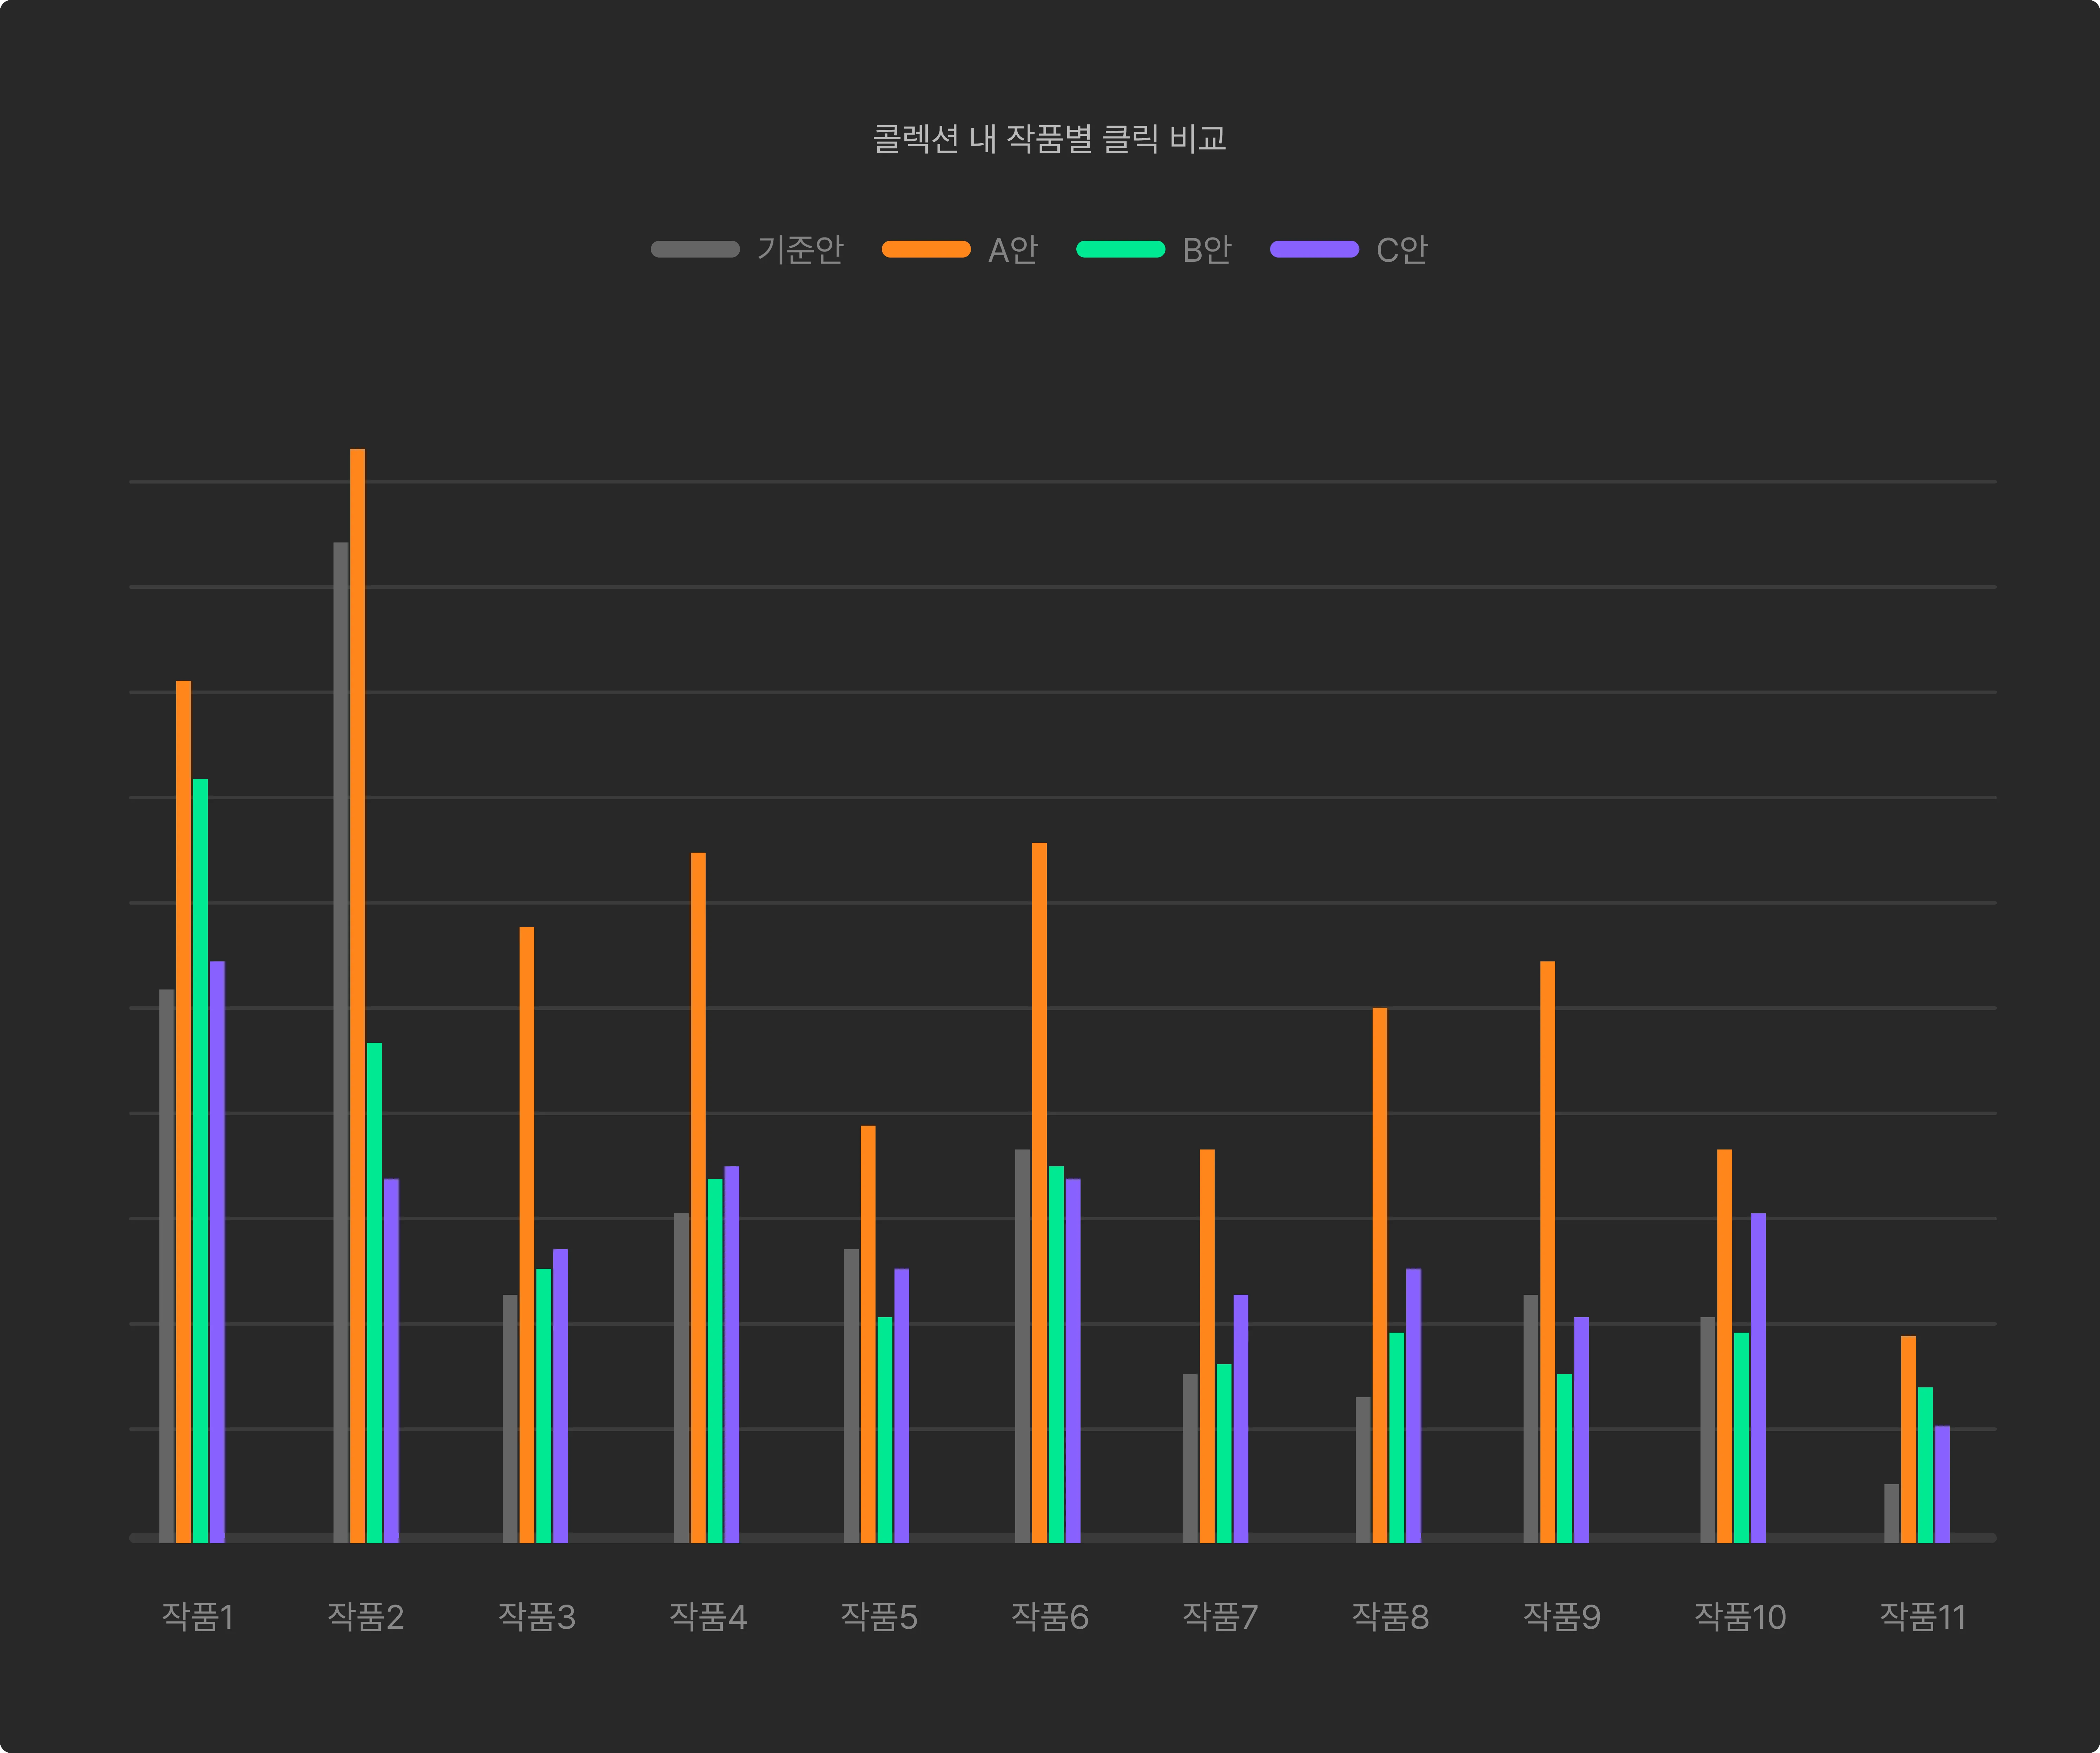Select the gray bar of 작품11
The image size is (2100, 1753).
[1891, 1513]
